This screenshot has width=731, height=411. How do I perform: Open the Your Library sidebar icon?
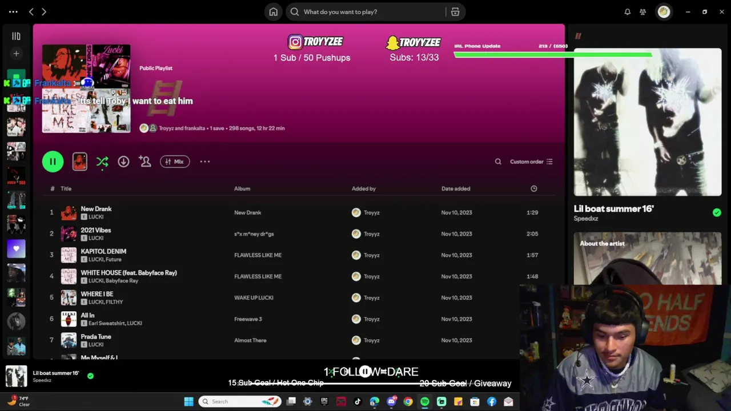tap(16, 36)
